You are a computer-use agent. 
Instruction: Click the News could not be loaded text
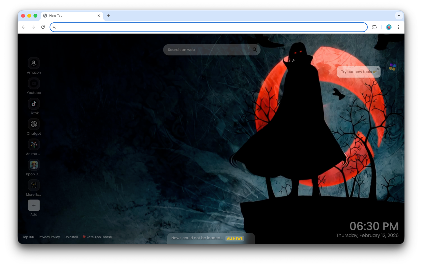[x=197, y=238]
